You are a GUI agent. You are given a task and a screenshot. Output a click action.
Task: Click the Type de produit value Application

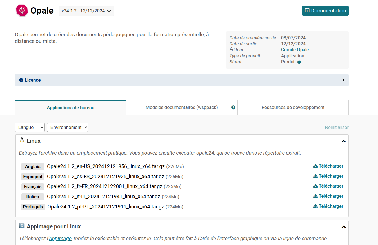(293, 56)
